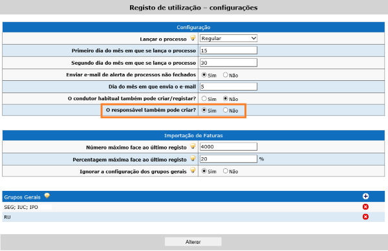
Task: Click the Percentagem máxima field showing 20
Action: tap(228, 159)
